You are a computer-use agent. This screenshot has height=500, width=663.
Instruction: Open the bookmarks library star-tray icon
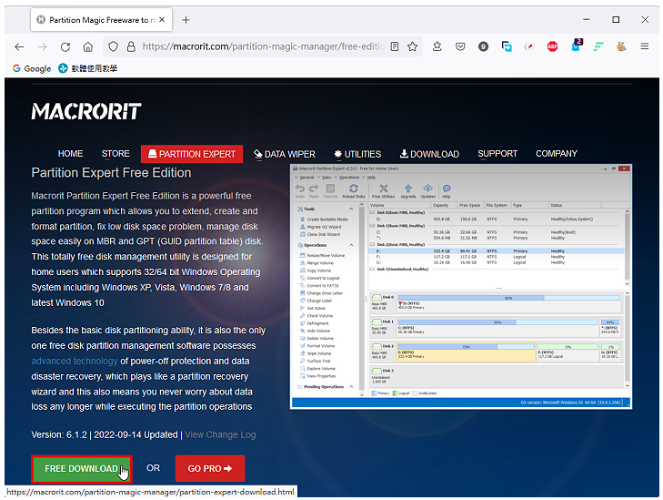437,46
